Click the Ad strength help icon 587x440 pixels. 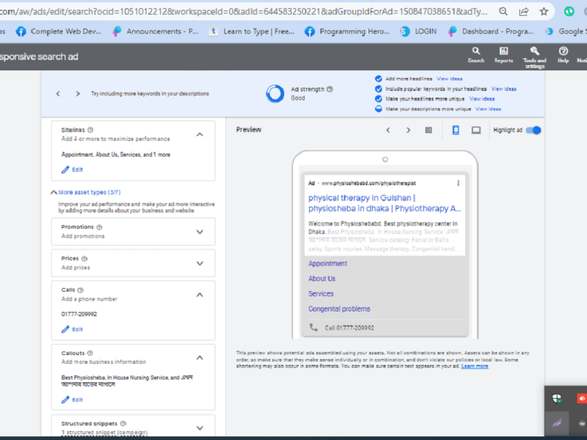coord(329,89)
